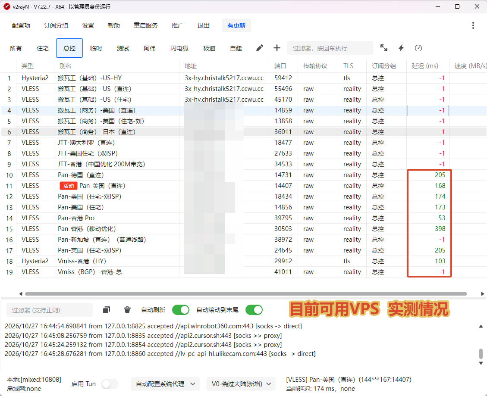This screenshot has width=487, height=396.
Task: Click the server filter input field
Action: pyautogui.click(x=330, y=48)
